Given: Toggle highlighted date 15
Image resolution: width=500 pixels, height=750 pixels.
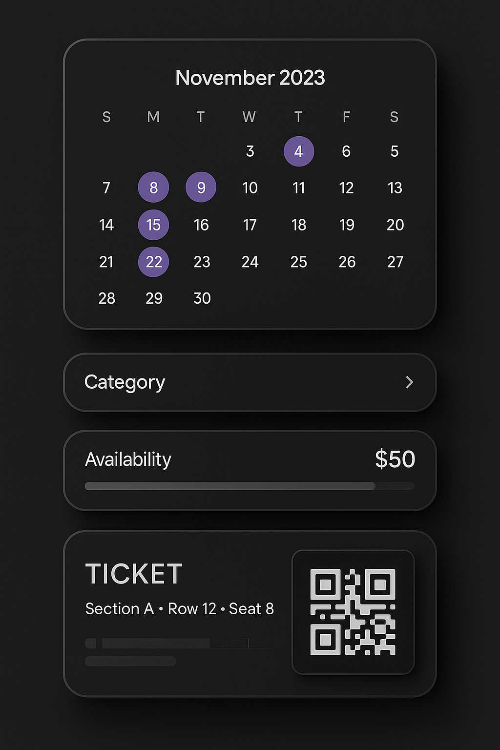Looking at the screenshot, I should click(x=153, y=225).
